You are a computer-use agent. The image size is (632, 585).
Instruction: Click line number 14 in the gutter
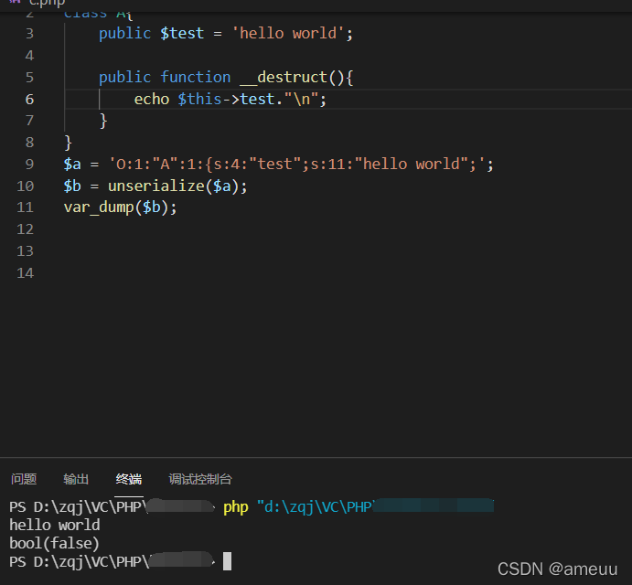point(26,273)
